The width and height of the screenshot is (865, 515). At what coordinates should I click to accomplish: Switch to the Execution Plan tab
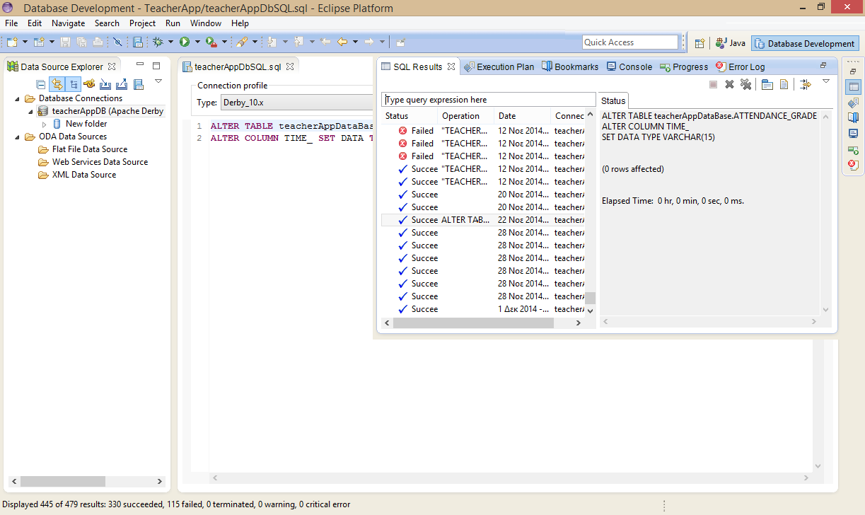click(499, 66)
